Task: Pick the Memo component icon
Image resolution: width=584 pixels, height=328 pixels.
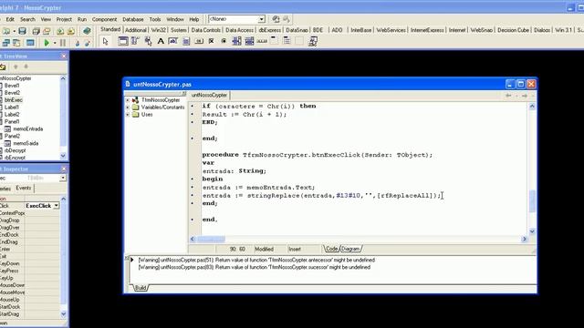Action: (186, 41)
